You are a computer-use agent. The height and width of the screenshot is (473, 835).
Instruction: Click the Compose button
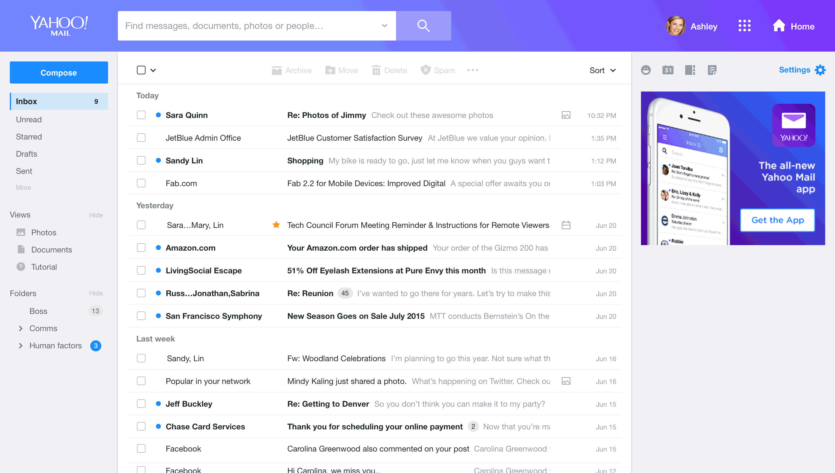(59, 72)
